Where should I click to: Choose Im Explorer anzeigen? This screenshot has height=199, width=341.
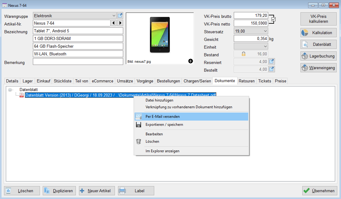pyautogui.click(x=191, y=151)
